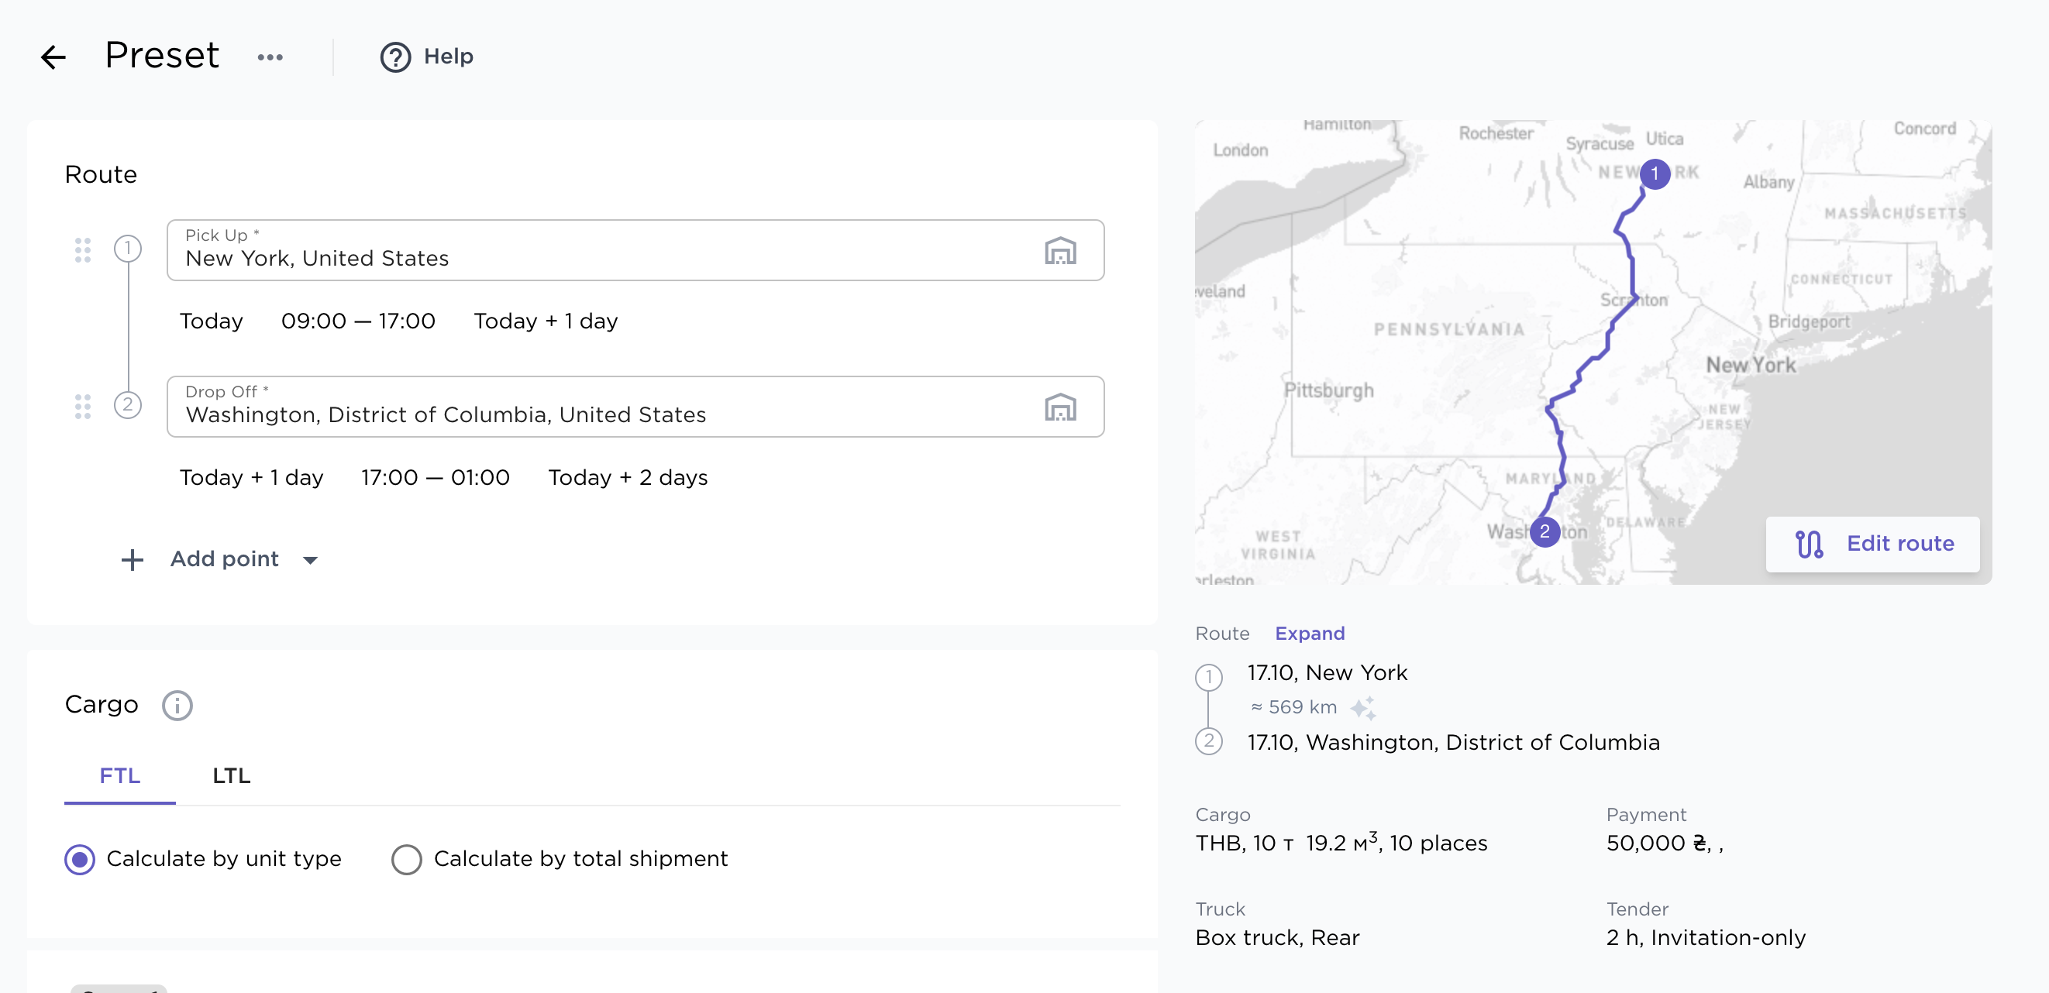Click map marker 1 at New York

click(x=1655, y=174)
